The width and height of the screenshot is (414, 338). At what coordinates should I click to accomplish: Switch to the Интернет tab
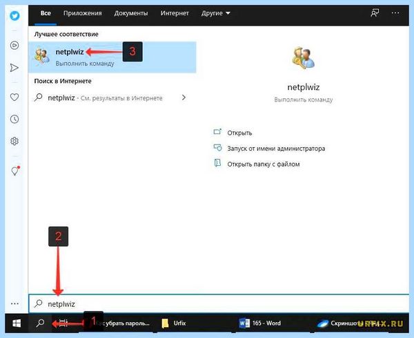coord(175,13)
